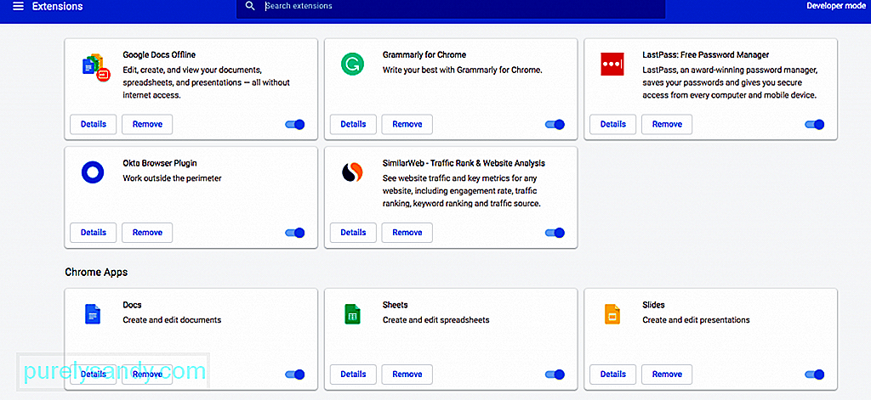871x400 pixels.
Task: Remove Google Docs Offline extension
Action: point(147,124)
